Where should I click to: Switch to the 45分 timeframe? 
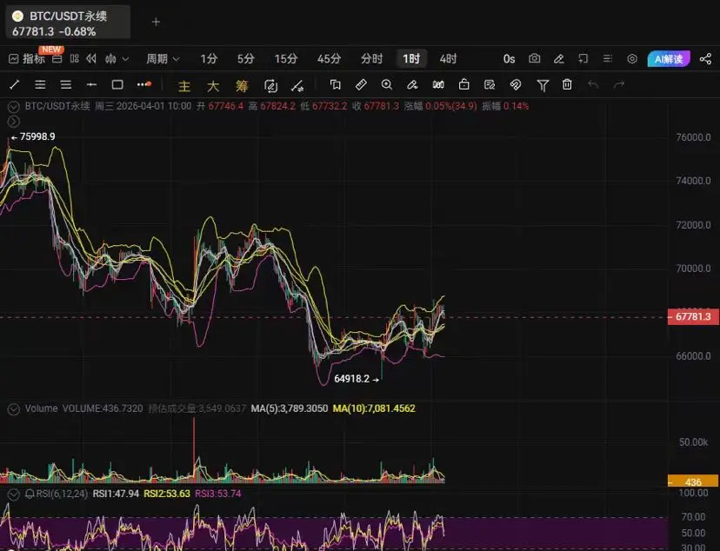[x=329, y=59]
